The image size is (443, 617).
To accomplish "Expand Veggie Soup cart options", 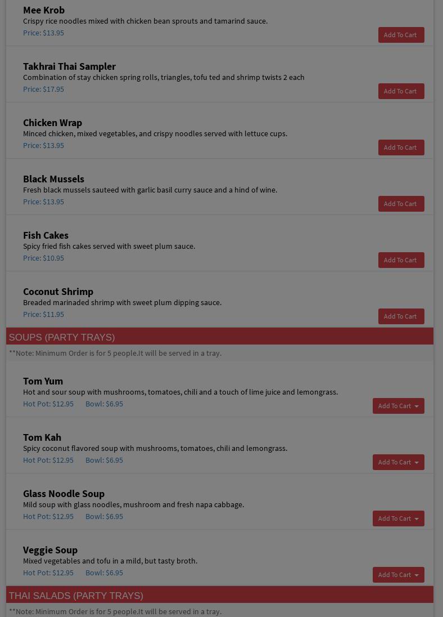I will (x=398, y=575).
